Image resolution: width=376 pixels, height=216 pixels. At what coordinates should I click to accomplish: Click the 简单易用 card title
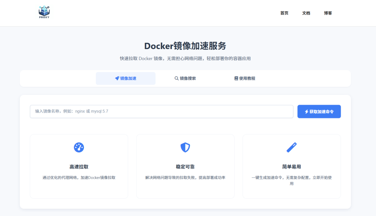click(x=292, y=167)
